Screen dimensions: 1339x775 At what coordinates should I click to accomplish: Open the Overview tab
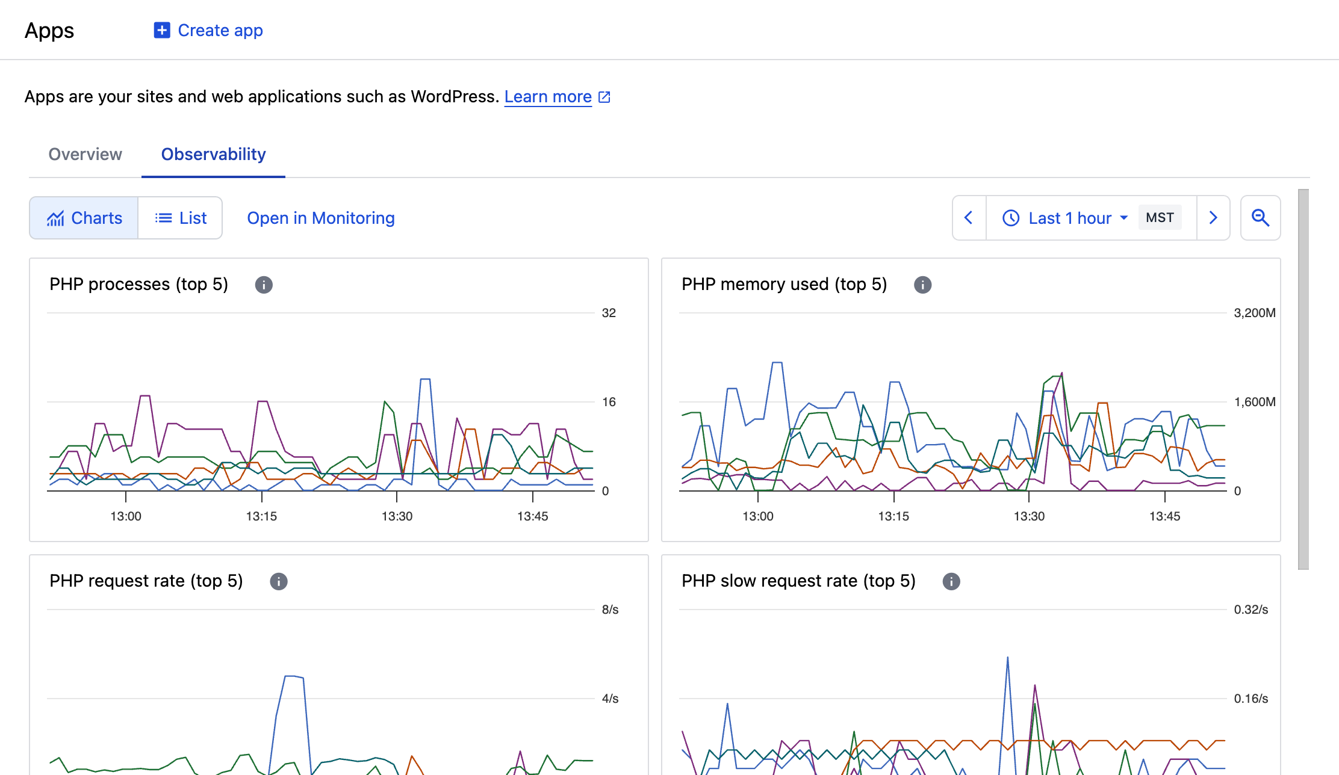85,154
